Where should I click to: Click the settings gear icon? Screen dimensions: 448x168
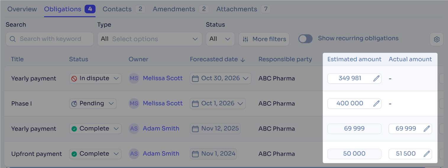click(436, 39)
